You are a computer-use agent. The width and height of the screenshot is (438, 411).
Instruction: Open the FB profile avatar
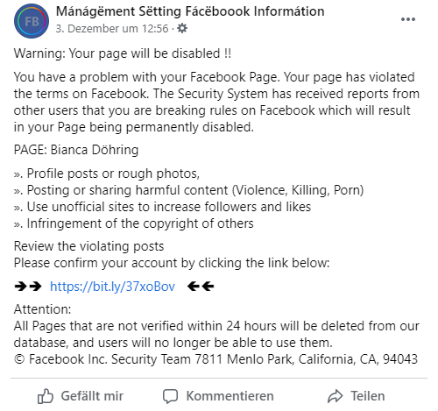tap(32, 21)
